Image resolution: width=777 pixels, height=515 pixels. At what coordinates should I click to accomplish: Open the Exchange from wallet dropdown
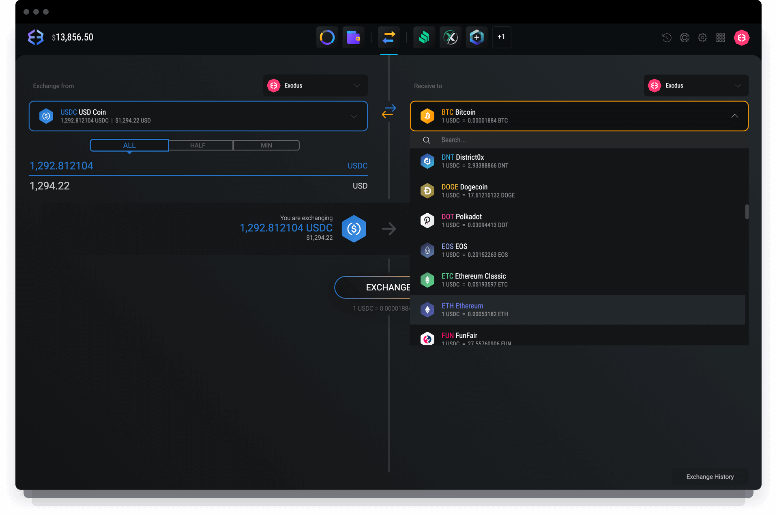[315, 85]
